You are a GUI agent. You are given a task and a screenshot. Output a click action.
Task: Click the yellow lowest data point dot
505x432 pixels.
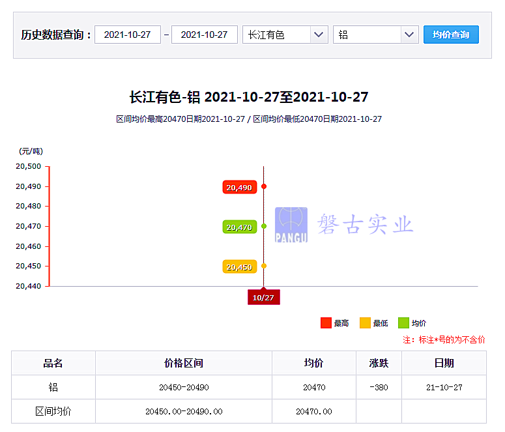264,266
